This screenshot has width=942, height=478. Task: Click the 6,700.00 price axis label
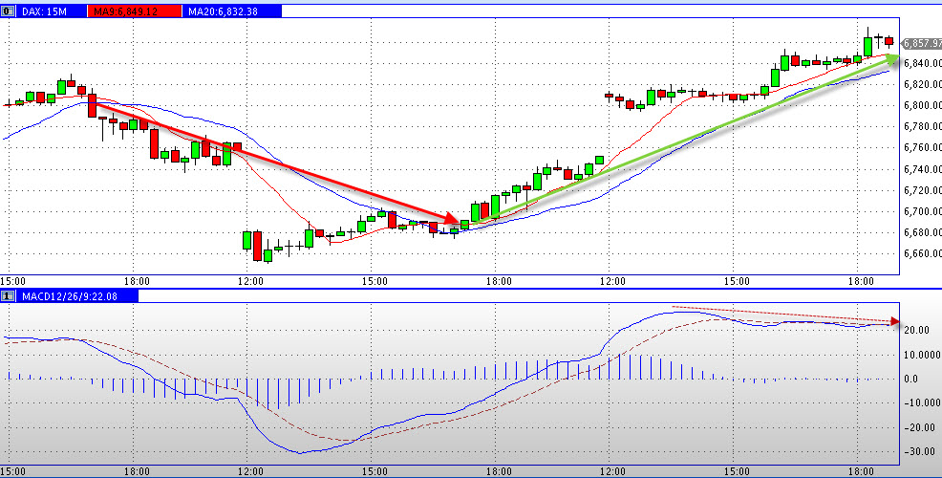(923, 211)
